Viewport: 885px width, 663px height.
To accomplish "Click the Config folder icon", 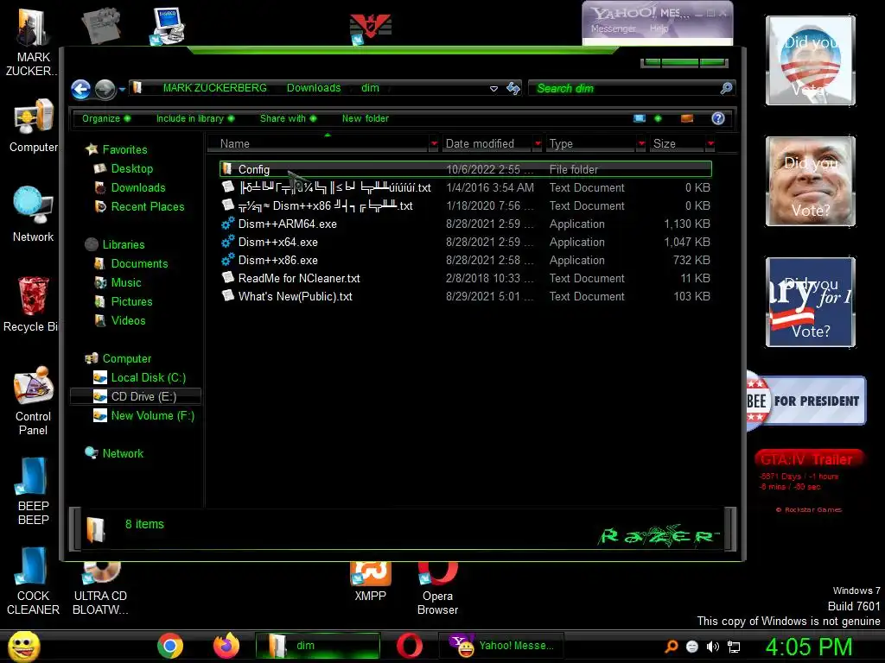I will (227, 168).
